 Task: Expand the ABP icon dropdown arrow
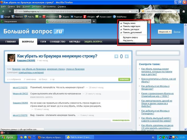click(4, 133)
